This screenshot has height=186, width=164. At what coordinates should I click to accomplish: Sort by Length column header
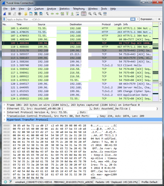pyautogui.click(x=118, y=25)
